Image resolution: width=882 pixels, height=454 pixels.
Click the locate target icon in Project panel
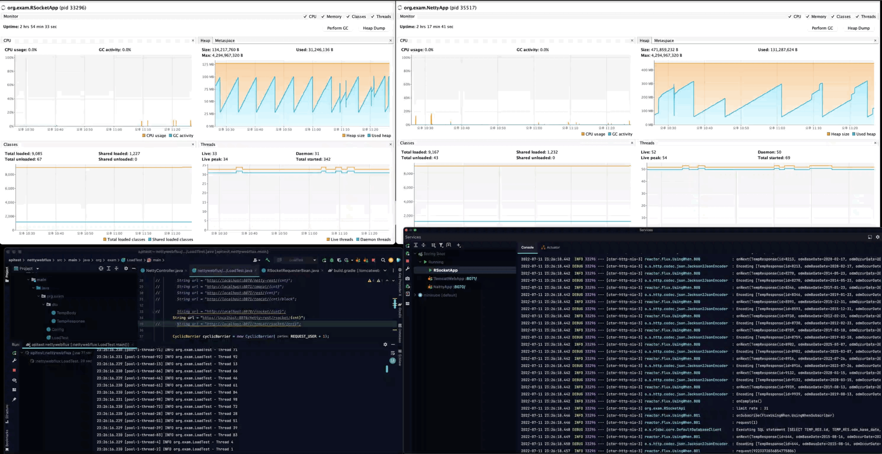click(x=101, y=268)
